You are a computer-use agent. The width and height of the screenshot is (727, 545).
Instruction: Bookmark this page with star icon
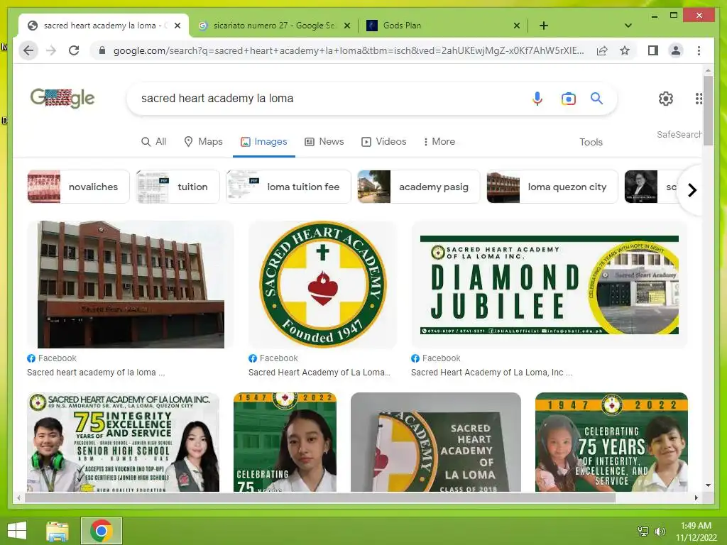pyautogui.click(x=625, y=50)
